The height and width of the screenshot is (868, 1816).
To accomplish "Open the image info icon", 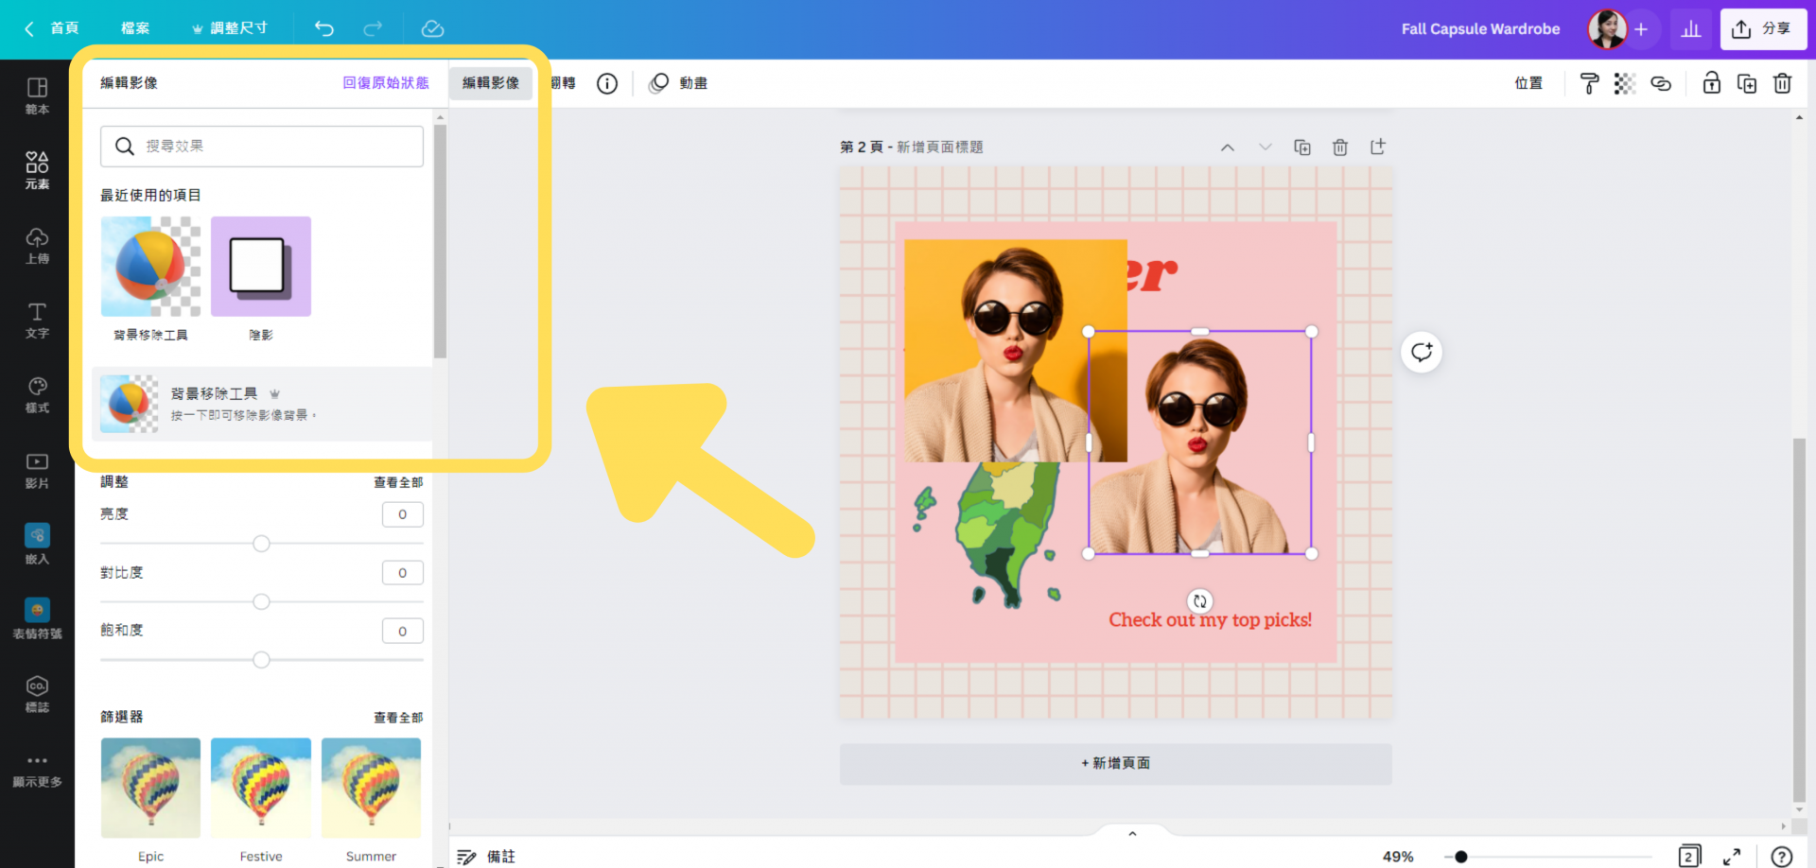I will [x=607, y=83].
